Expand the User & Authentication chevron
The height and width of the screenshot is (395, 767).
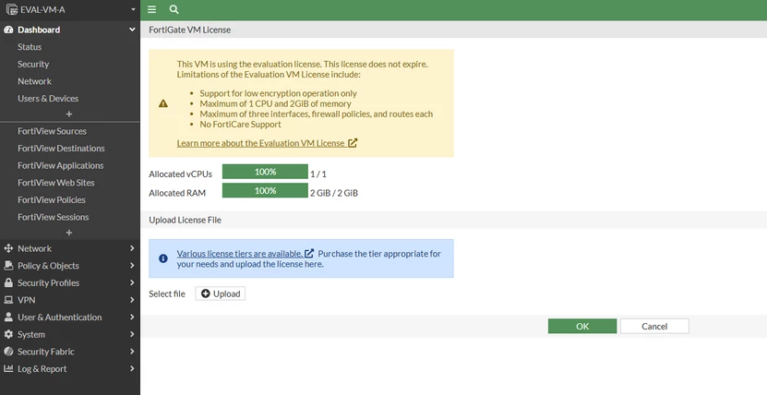pyautogui.click(x=132, y=317)
